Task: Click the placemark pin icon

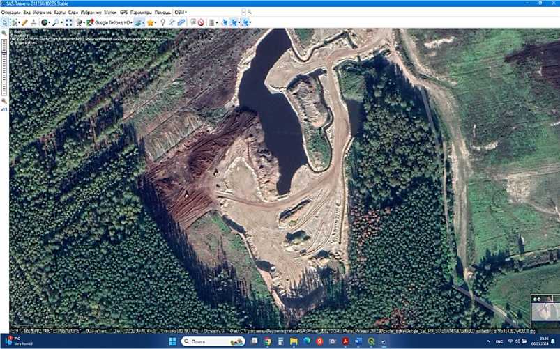Action: coord(162,22)
